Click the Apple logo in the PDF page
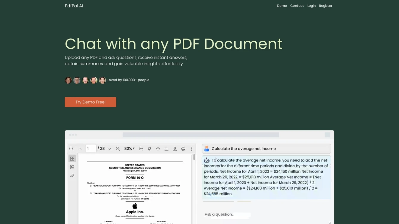Screen dimensions: 399x224 pos(135,206)
